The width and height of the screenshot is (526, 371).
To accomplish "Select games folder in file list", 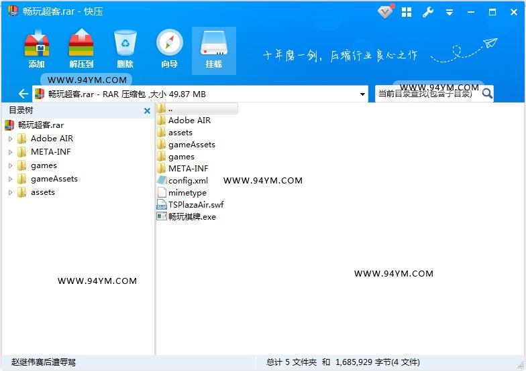I will point(176,157).
